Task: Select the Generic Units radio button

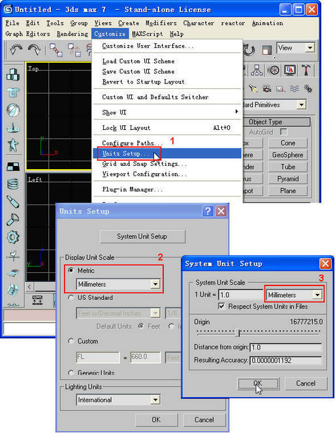Action: point(71,372)
